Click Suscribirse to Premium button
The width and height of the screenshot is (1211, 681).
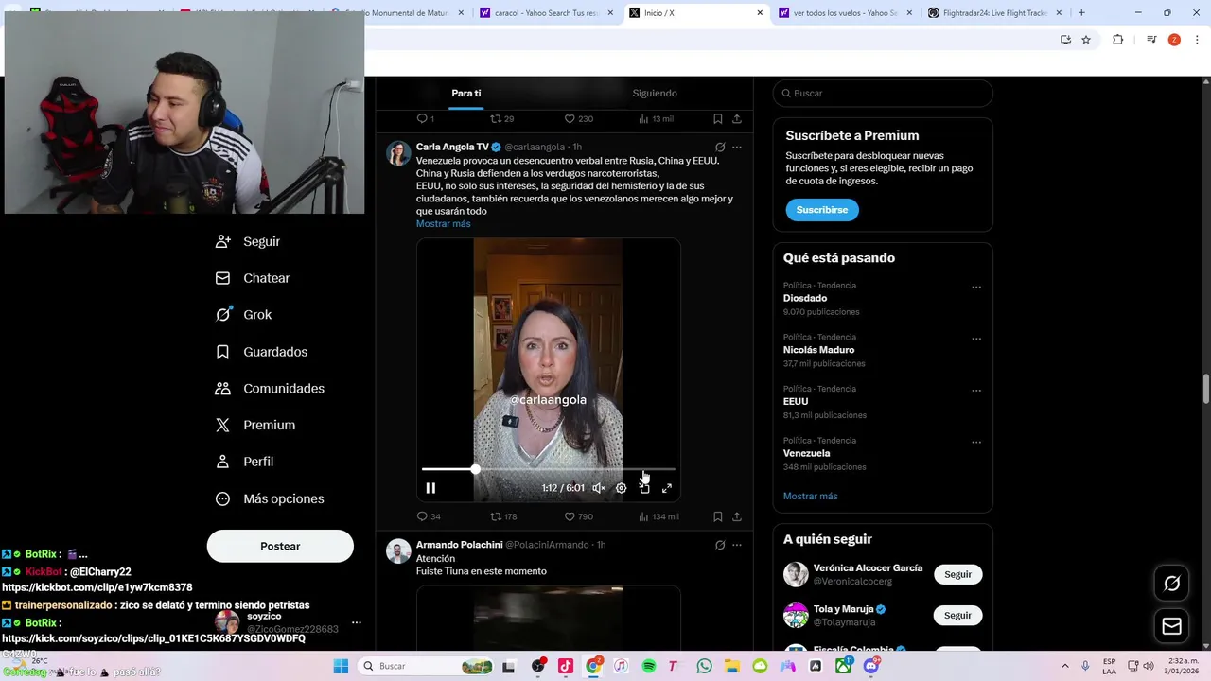tap(822, 210)
